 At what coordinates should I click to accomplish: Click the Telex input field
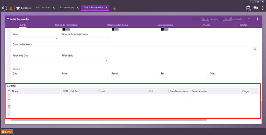click(234, 78)
